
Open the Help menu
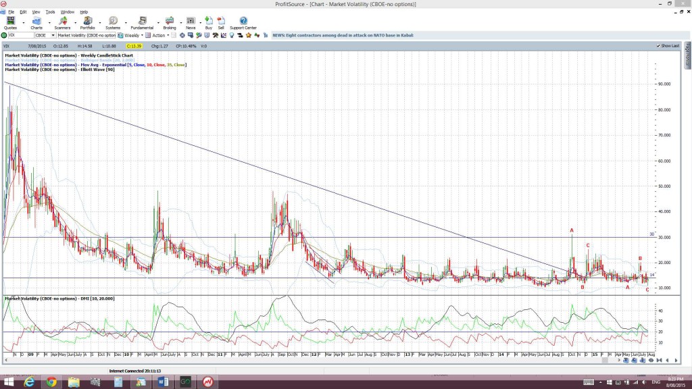click(x=84, y=12)
